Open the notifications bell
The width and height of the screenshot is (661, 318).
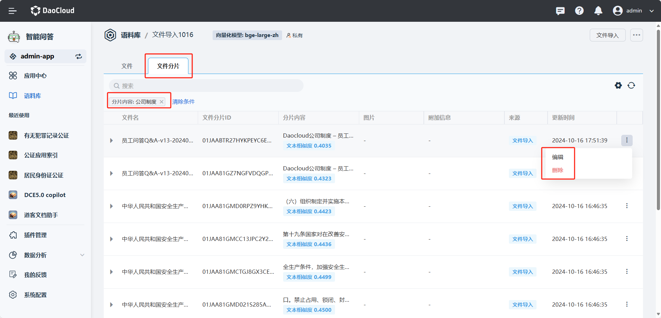[598, 11]
